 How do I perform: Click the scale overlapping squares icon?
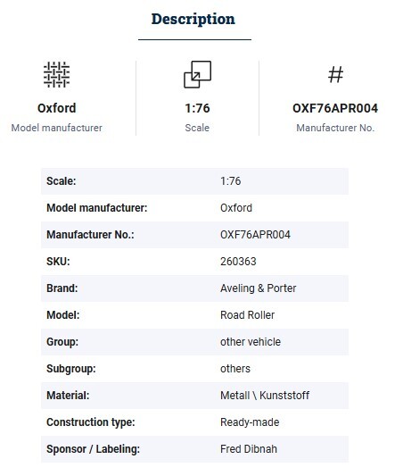click(198, 75)
